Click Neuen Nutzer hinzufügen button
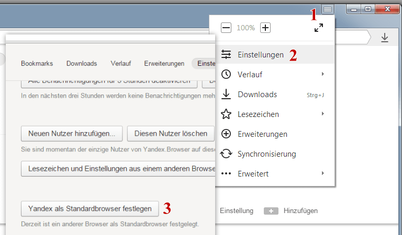The width and height of the screenshot is (402, 235). pyautogui.click(x=72, y=134)
